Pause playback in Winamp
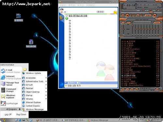163x122 pixels. 131,15
